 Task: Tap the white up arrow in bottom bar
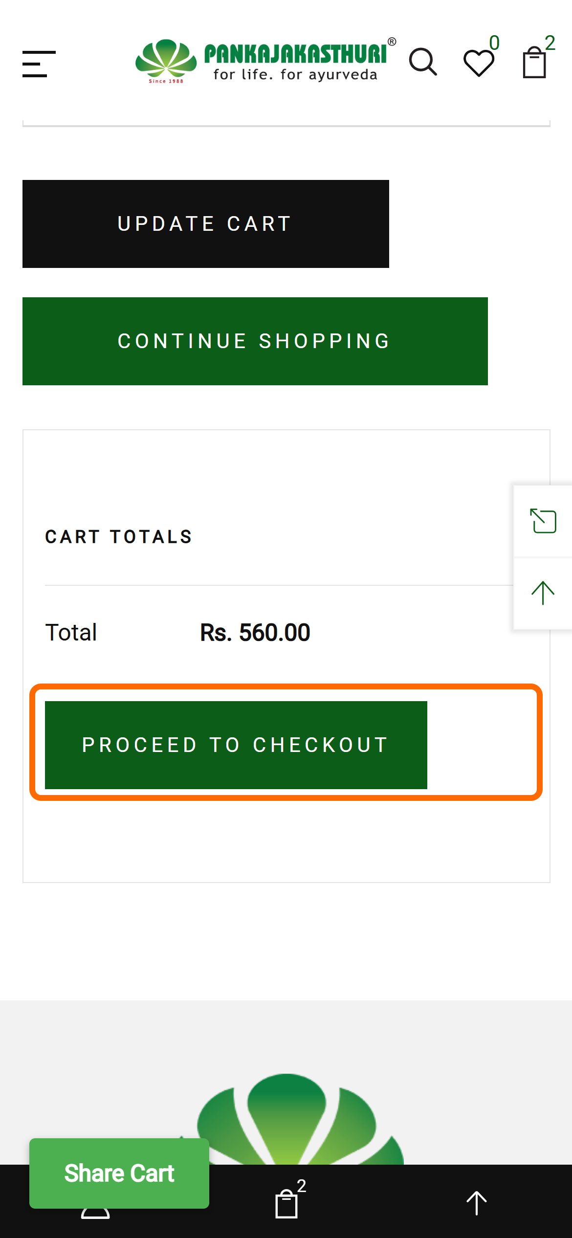(477, 1203)
